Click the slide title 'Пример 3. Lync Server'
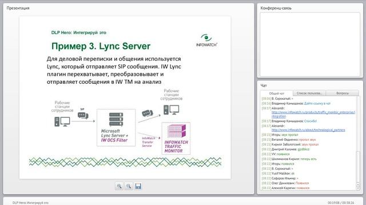Viewport: 366px width, 205px height. click(101, 46)
